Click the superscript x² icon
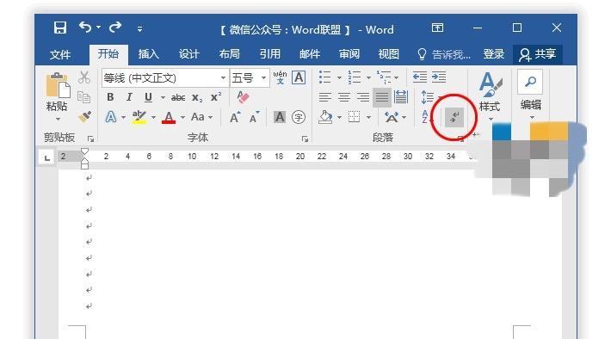611x339 pixels. tap(215, 97)
